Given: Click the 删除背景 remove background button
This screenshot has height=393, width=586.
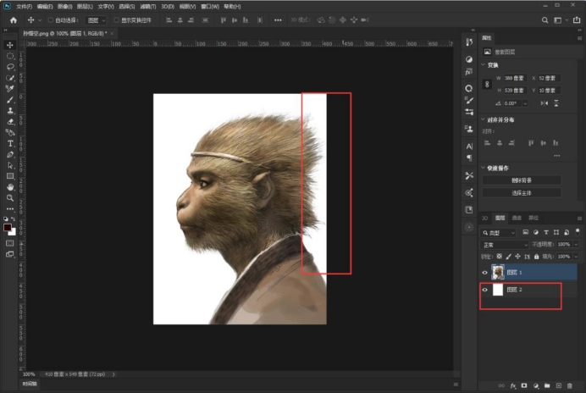Looking at the screenshot, I should pyautogui.click(x=522, y=180).
